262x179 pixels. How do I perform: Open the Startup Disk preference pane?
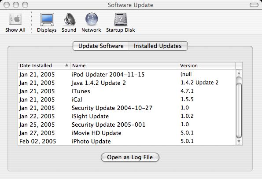coord(121,23)
